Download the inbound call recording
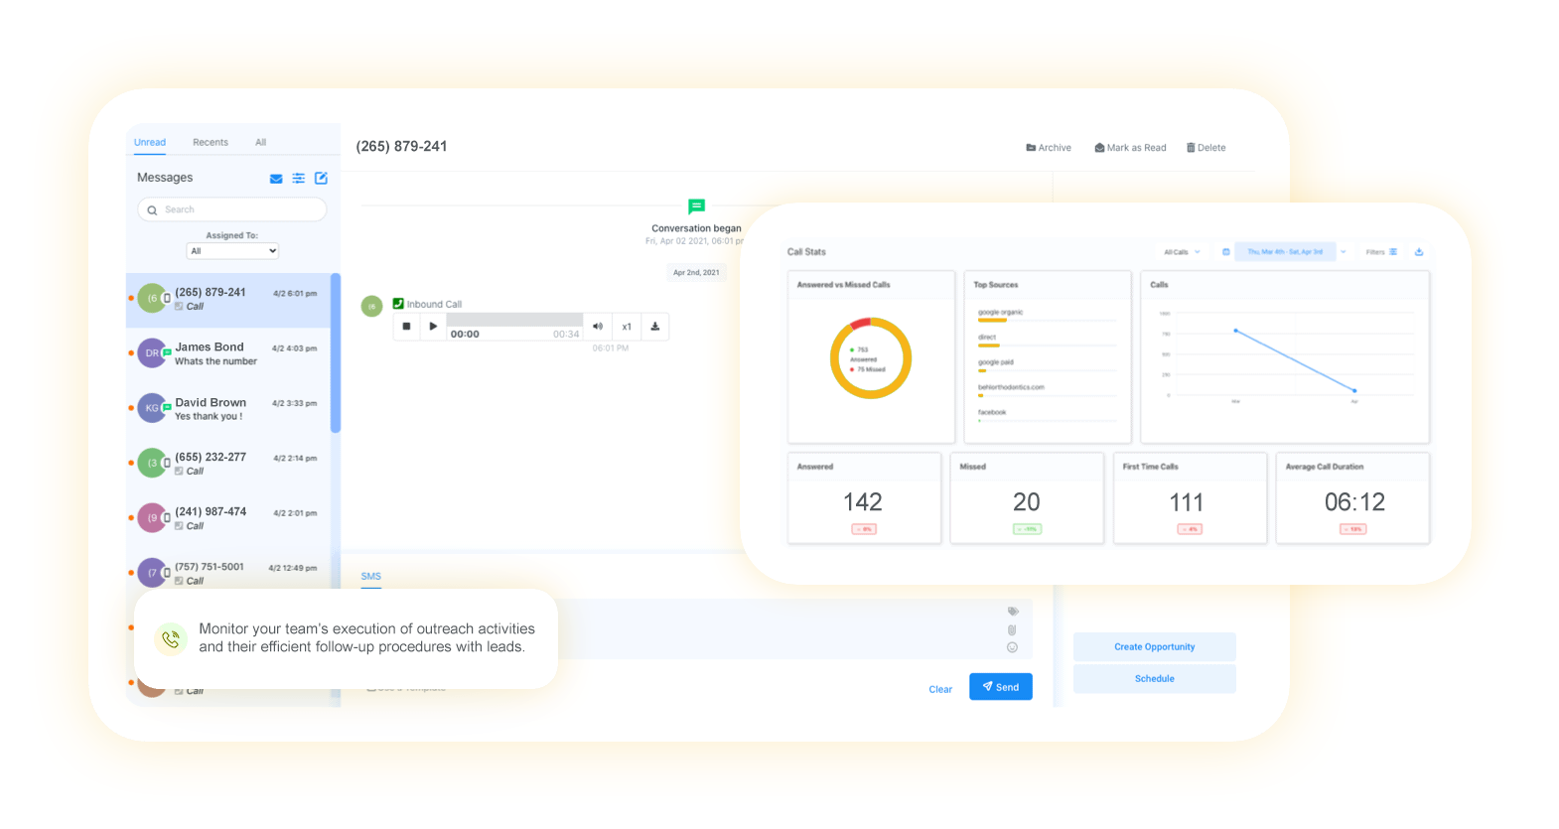This screenshot has width=1559, height=829. (x=655, y=327)
